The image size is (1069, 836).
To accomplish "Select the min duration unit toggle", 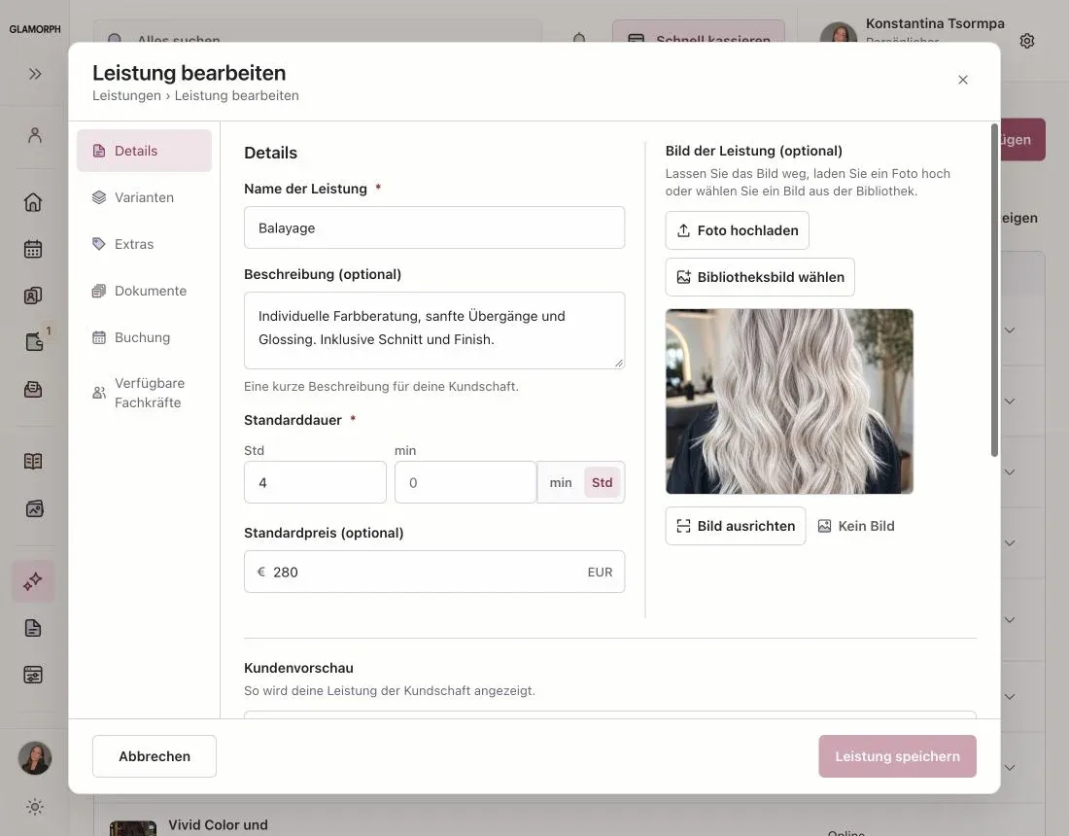I will (x=561, y=483).
